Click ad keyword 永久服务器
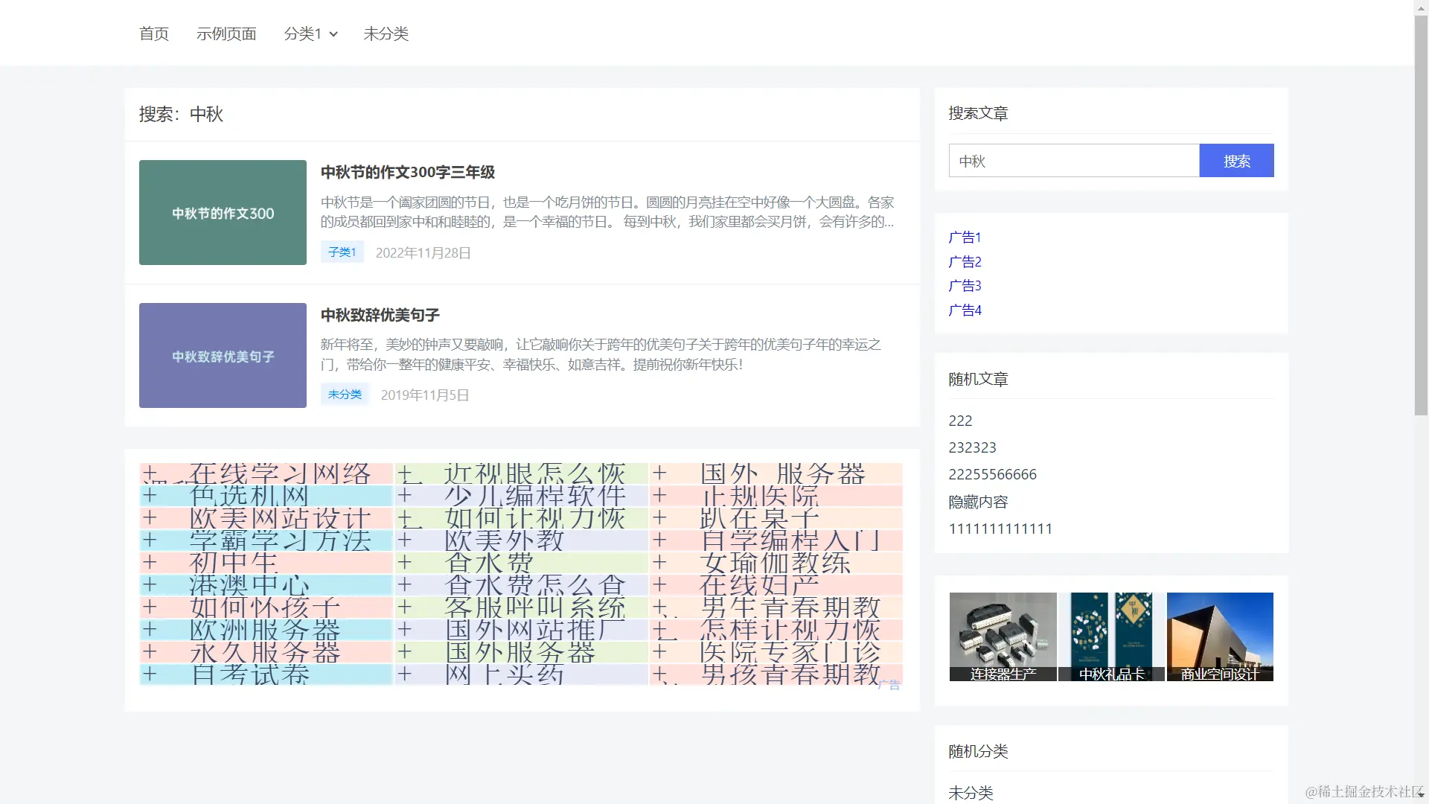Image resolution: width=1429 pixels, height=804 pixels. point(266,652)
